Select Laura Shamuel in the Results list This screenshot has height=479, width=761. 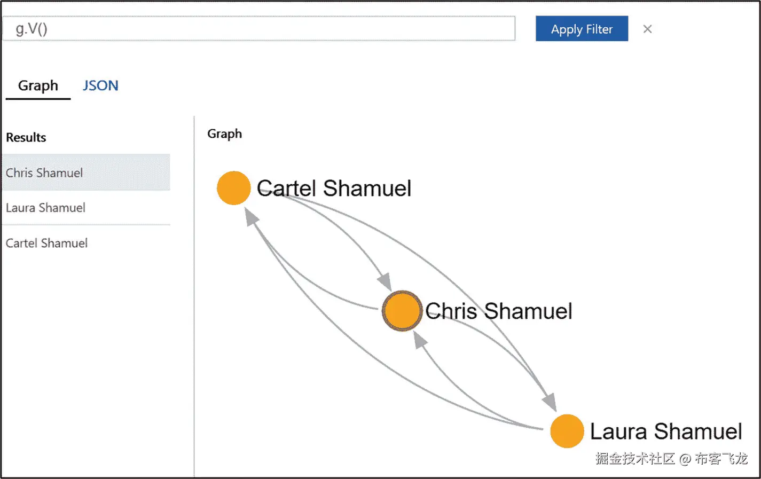[46, 208]
